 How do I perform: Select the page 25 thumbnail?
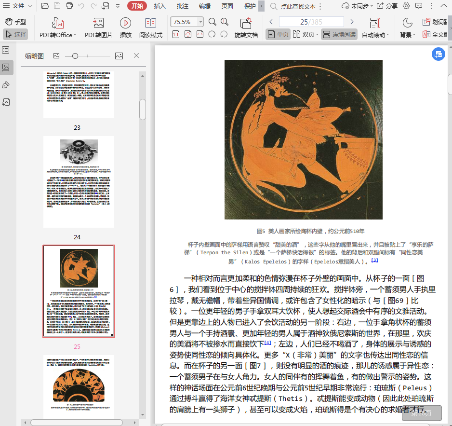[79, 291]
